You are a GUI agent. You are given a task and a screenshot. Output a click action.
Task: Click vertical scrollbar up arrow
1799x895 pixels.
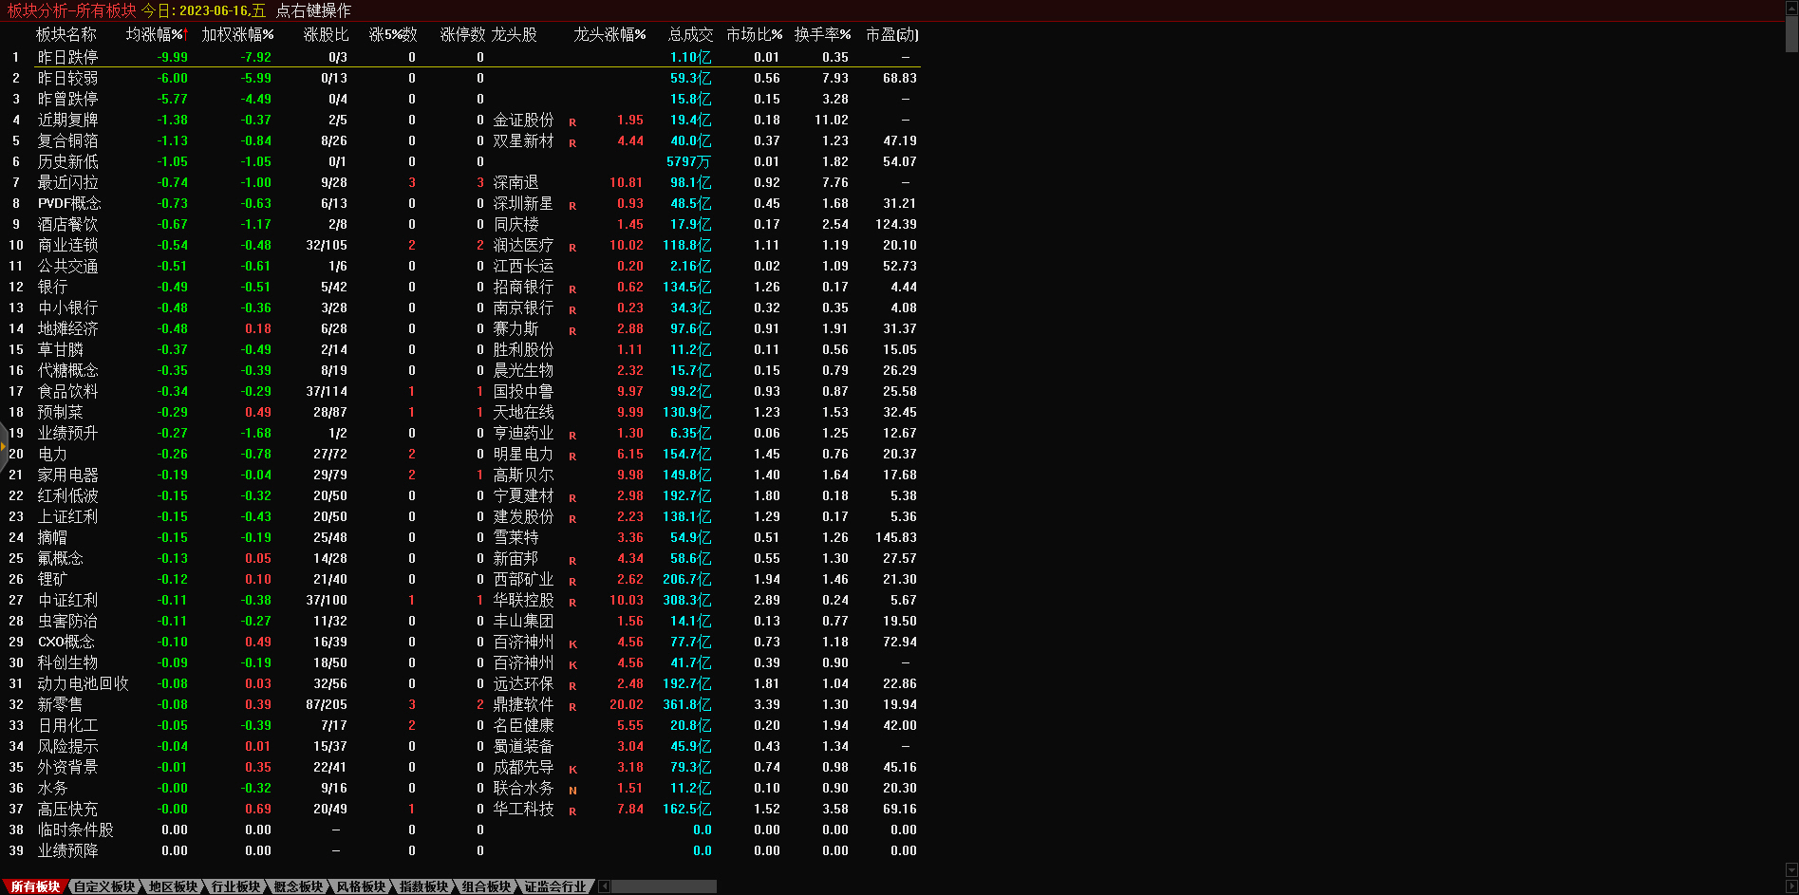point(1791,8)
